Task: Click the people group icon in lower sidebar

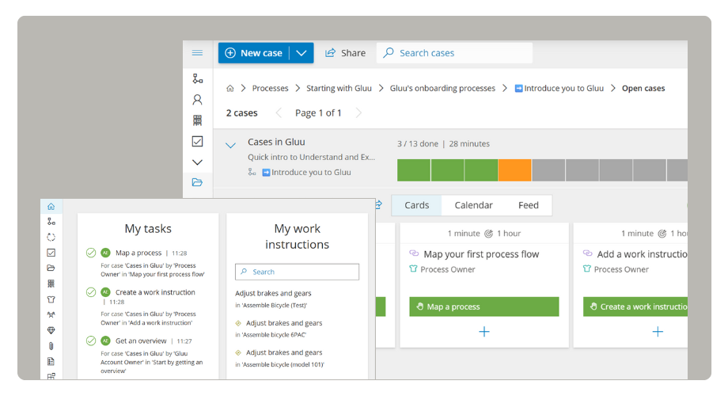Action: coord(51,314)
